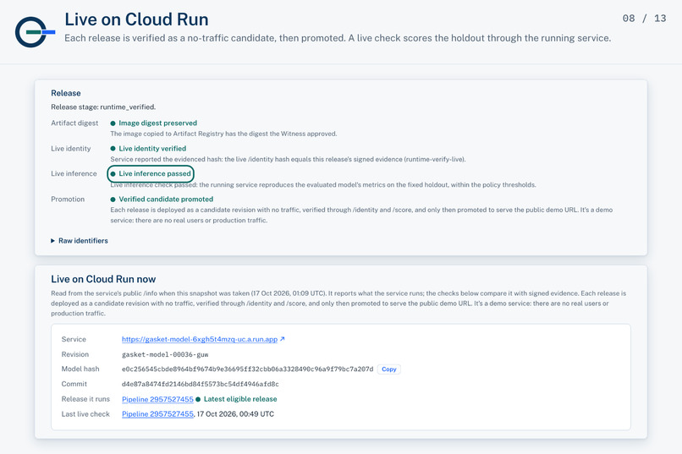This screenshot has height=454, width=682.
Task: Click the Commit row label
Action: coord(74,384)
